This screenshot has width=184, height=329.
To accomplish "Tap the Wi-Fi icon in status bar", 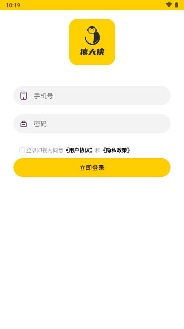I will coord(169,5).
